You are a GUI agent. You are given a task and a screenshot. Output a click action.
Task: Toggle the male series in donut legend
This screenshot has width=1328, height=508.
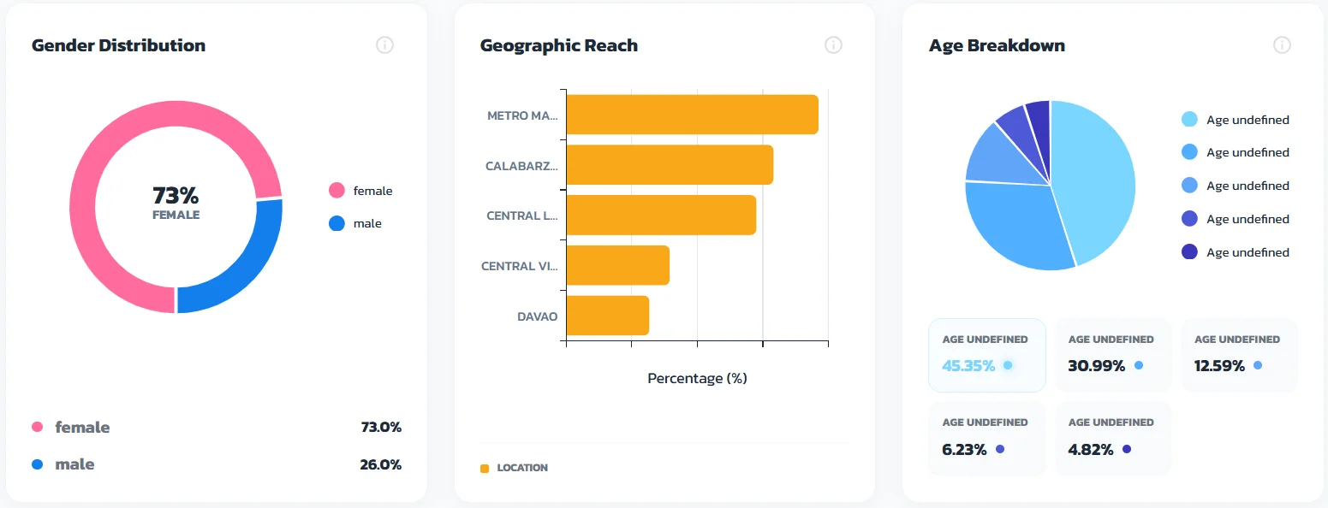point(356,223)
